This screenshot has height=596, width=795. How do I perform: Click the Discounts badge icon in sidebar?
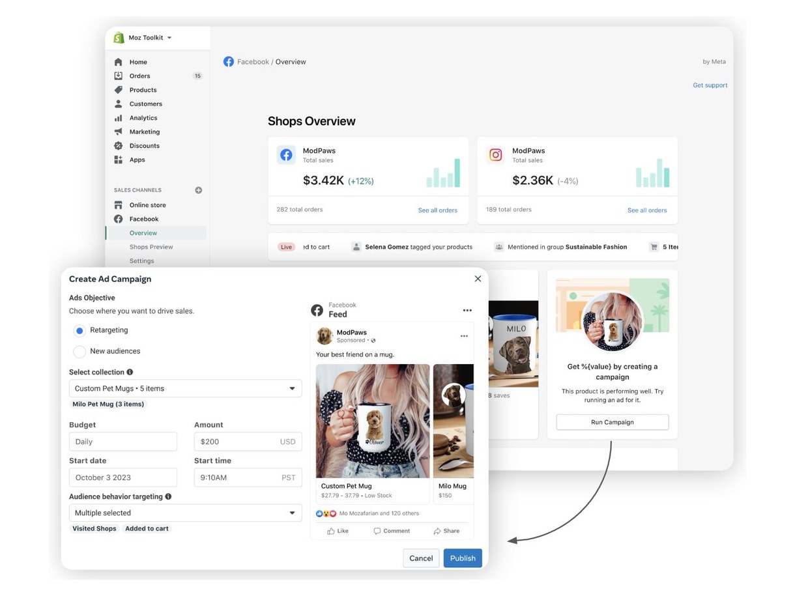coord(118,146)
